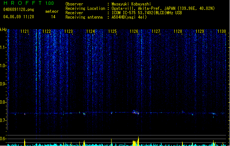Viewport: 230px width, 146px height.
Task: Click the kHz axis unit label
Action: click(x=3, y=30)
